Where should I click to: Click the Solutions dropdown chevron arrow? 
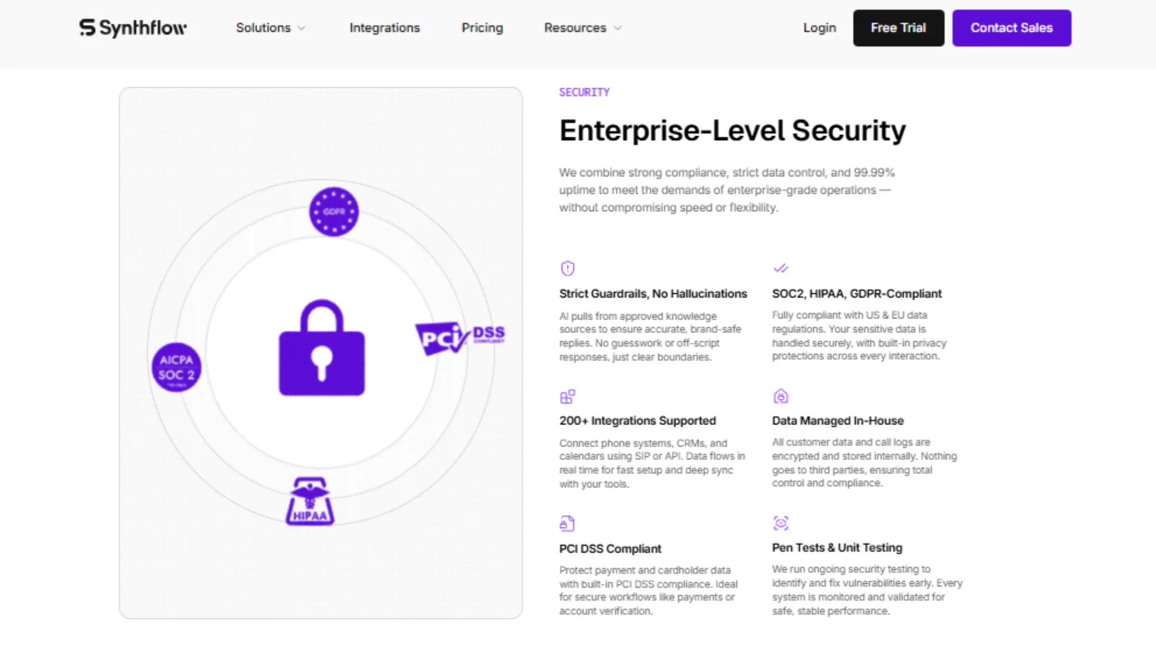pyautogui.click(x=302, y=28)
